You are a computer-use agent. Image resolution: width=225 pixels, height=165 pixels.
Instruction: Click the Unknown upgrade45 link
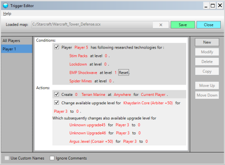coord(88,125)
